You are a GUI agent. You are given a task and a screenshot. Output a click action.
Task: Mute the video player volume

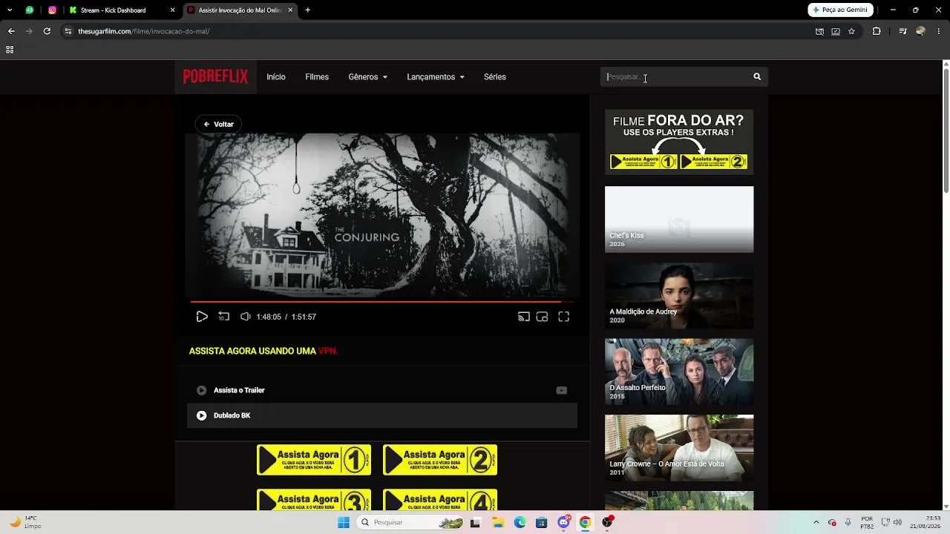coord(245,317)
